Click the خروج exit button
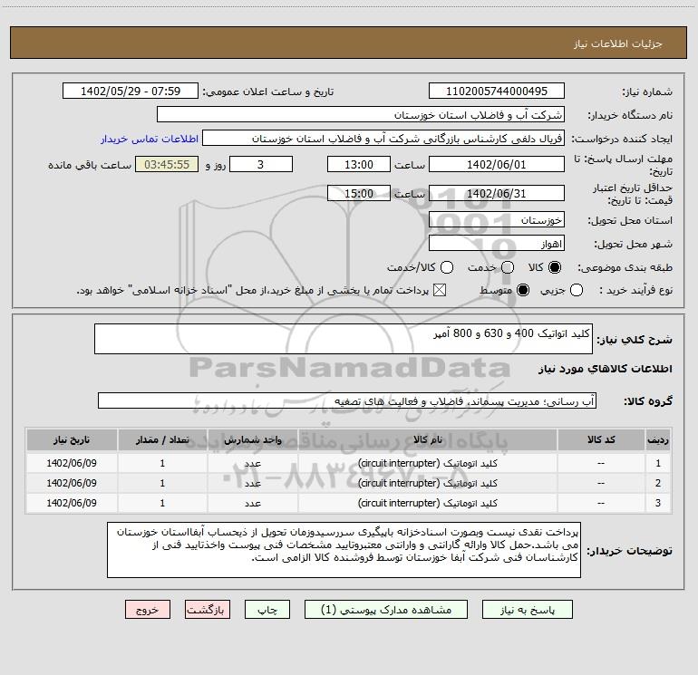698x675 pixels. (x=148, y=610)
